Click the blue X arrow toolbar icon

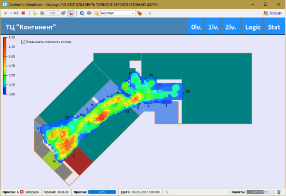[82, 13]
